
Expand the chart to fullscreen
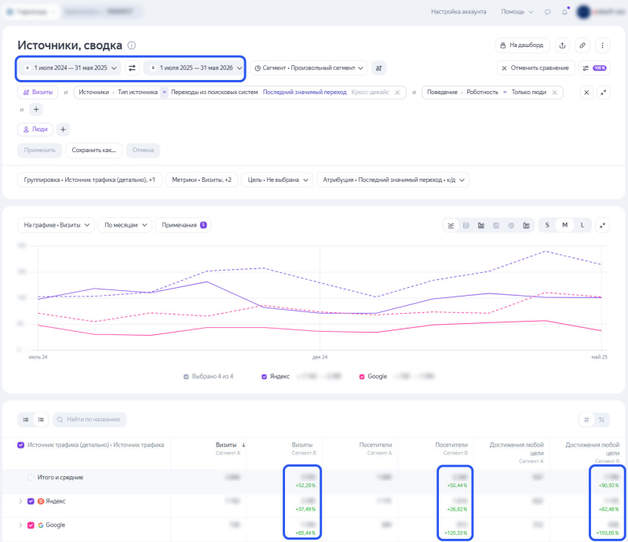[602, 225]
